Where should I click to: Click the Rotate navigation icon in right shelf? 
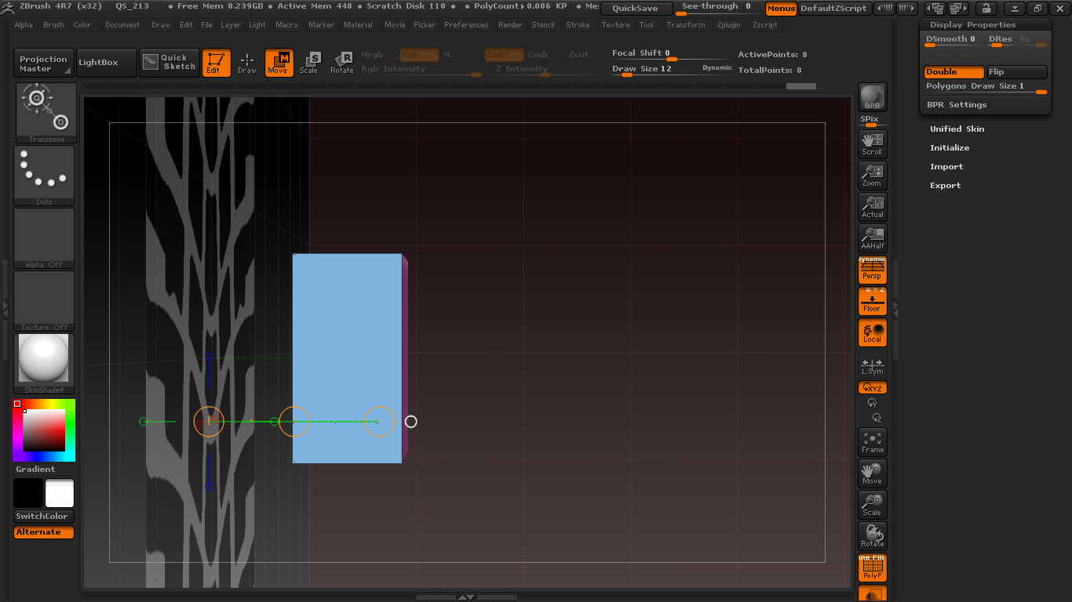click(872, 536)
